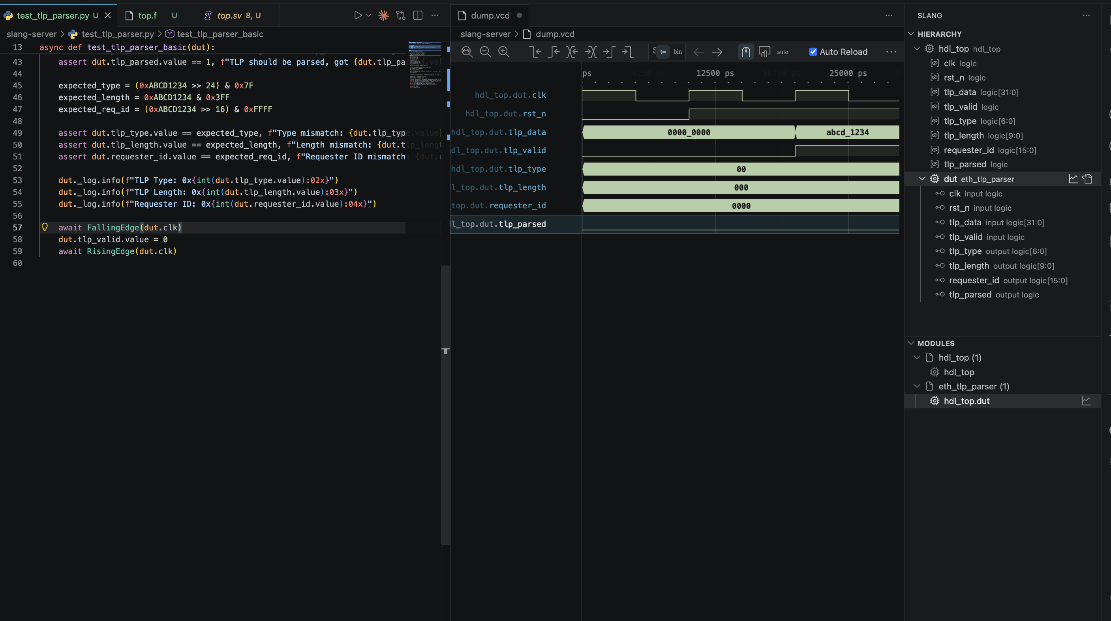Click the abcd_1234 value in tlp_data waveform
This screenshot has width=1111, height=621.
click(x=847, y=132)
